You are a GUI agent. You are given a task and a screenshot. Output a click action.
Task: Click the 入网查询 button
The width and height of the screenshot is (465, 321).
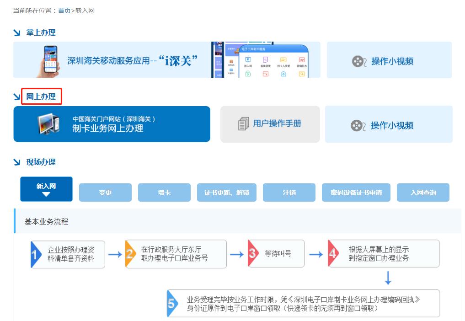(x=423, y=192)
